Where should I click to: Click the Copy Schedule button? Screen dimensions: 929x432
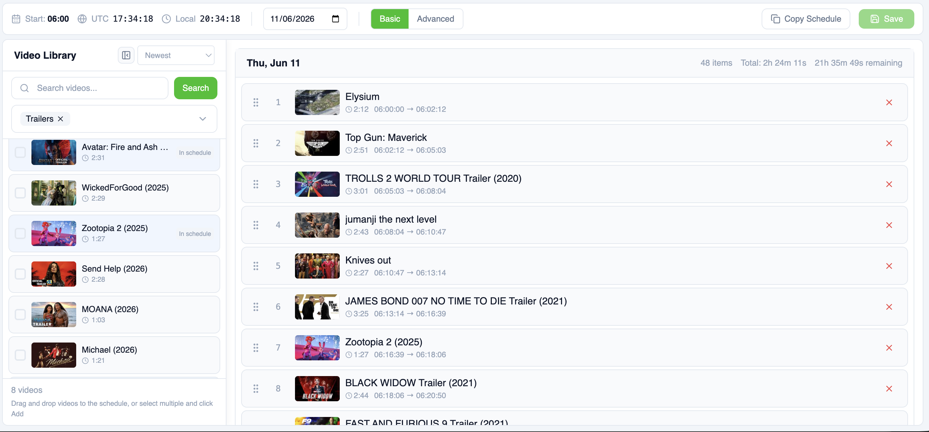(x=806, y=19)
